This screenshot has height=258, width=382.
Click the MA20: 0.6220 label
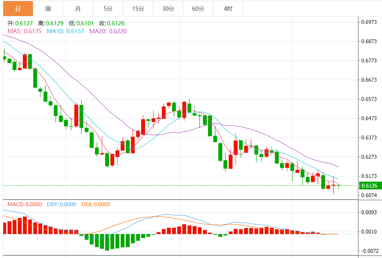(108, 31)
